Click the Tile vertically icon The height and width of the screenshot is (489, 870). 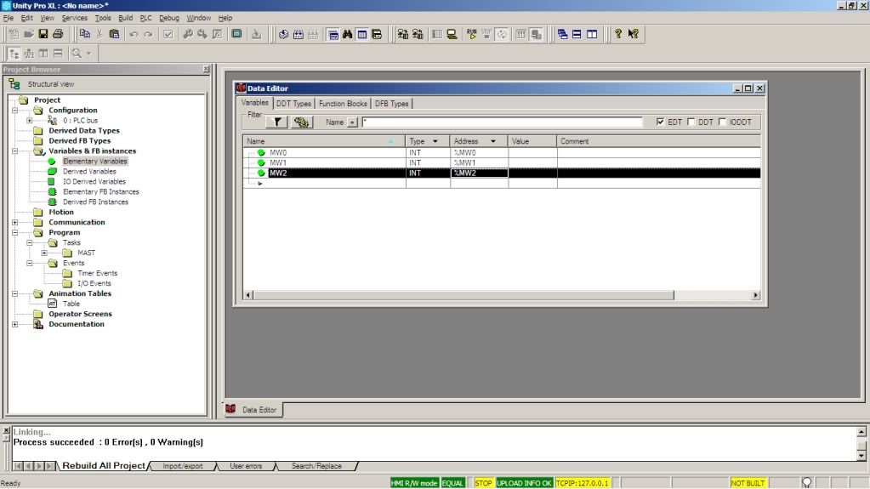coord(592,34)
